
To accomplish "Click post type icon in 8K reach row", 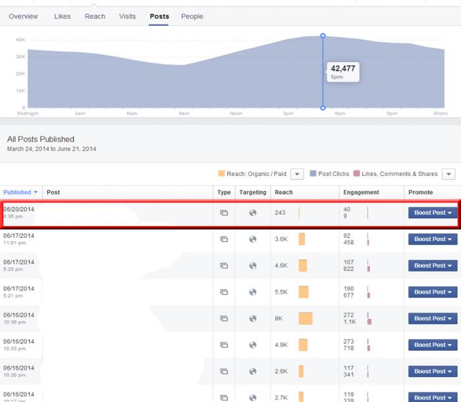I will tap(224, 318).
